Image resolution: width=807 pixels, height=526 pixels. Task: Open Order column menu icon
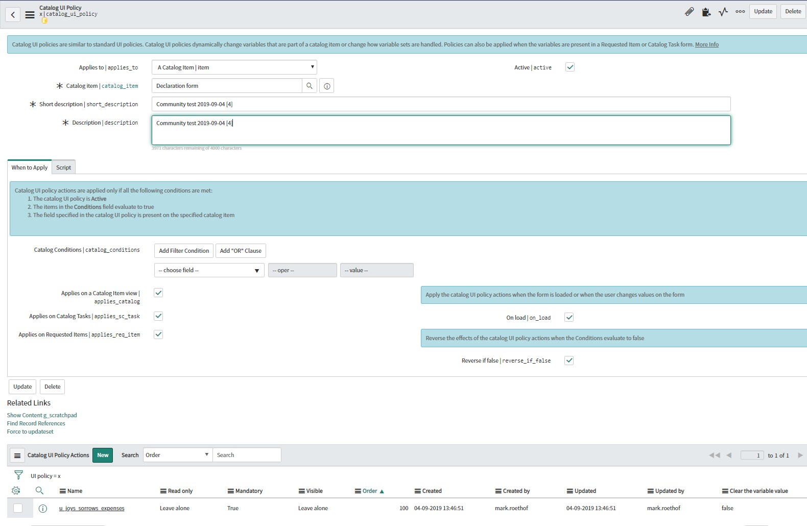358,491
